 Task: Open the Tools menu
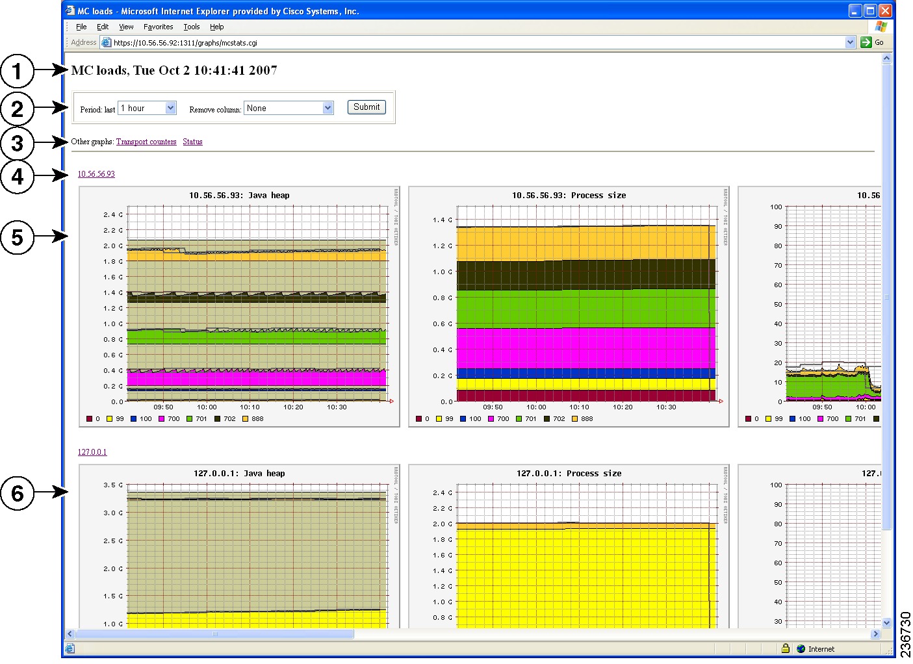192,27
